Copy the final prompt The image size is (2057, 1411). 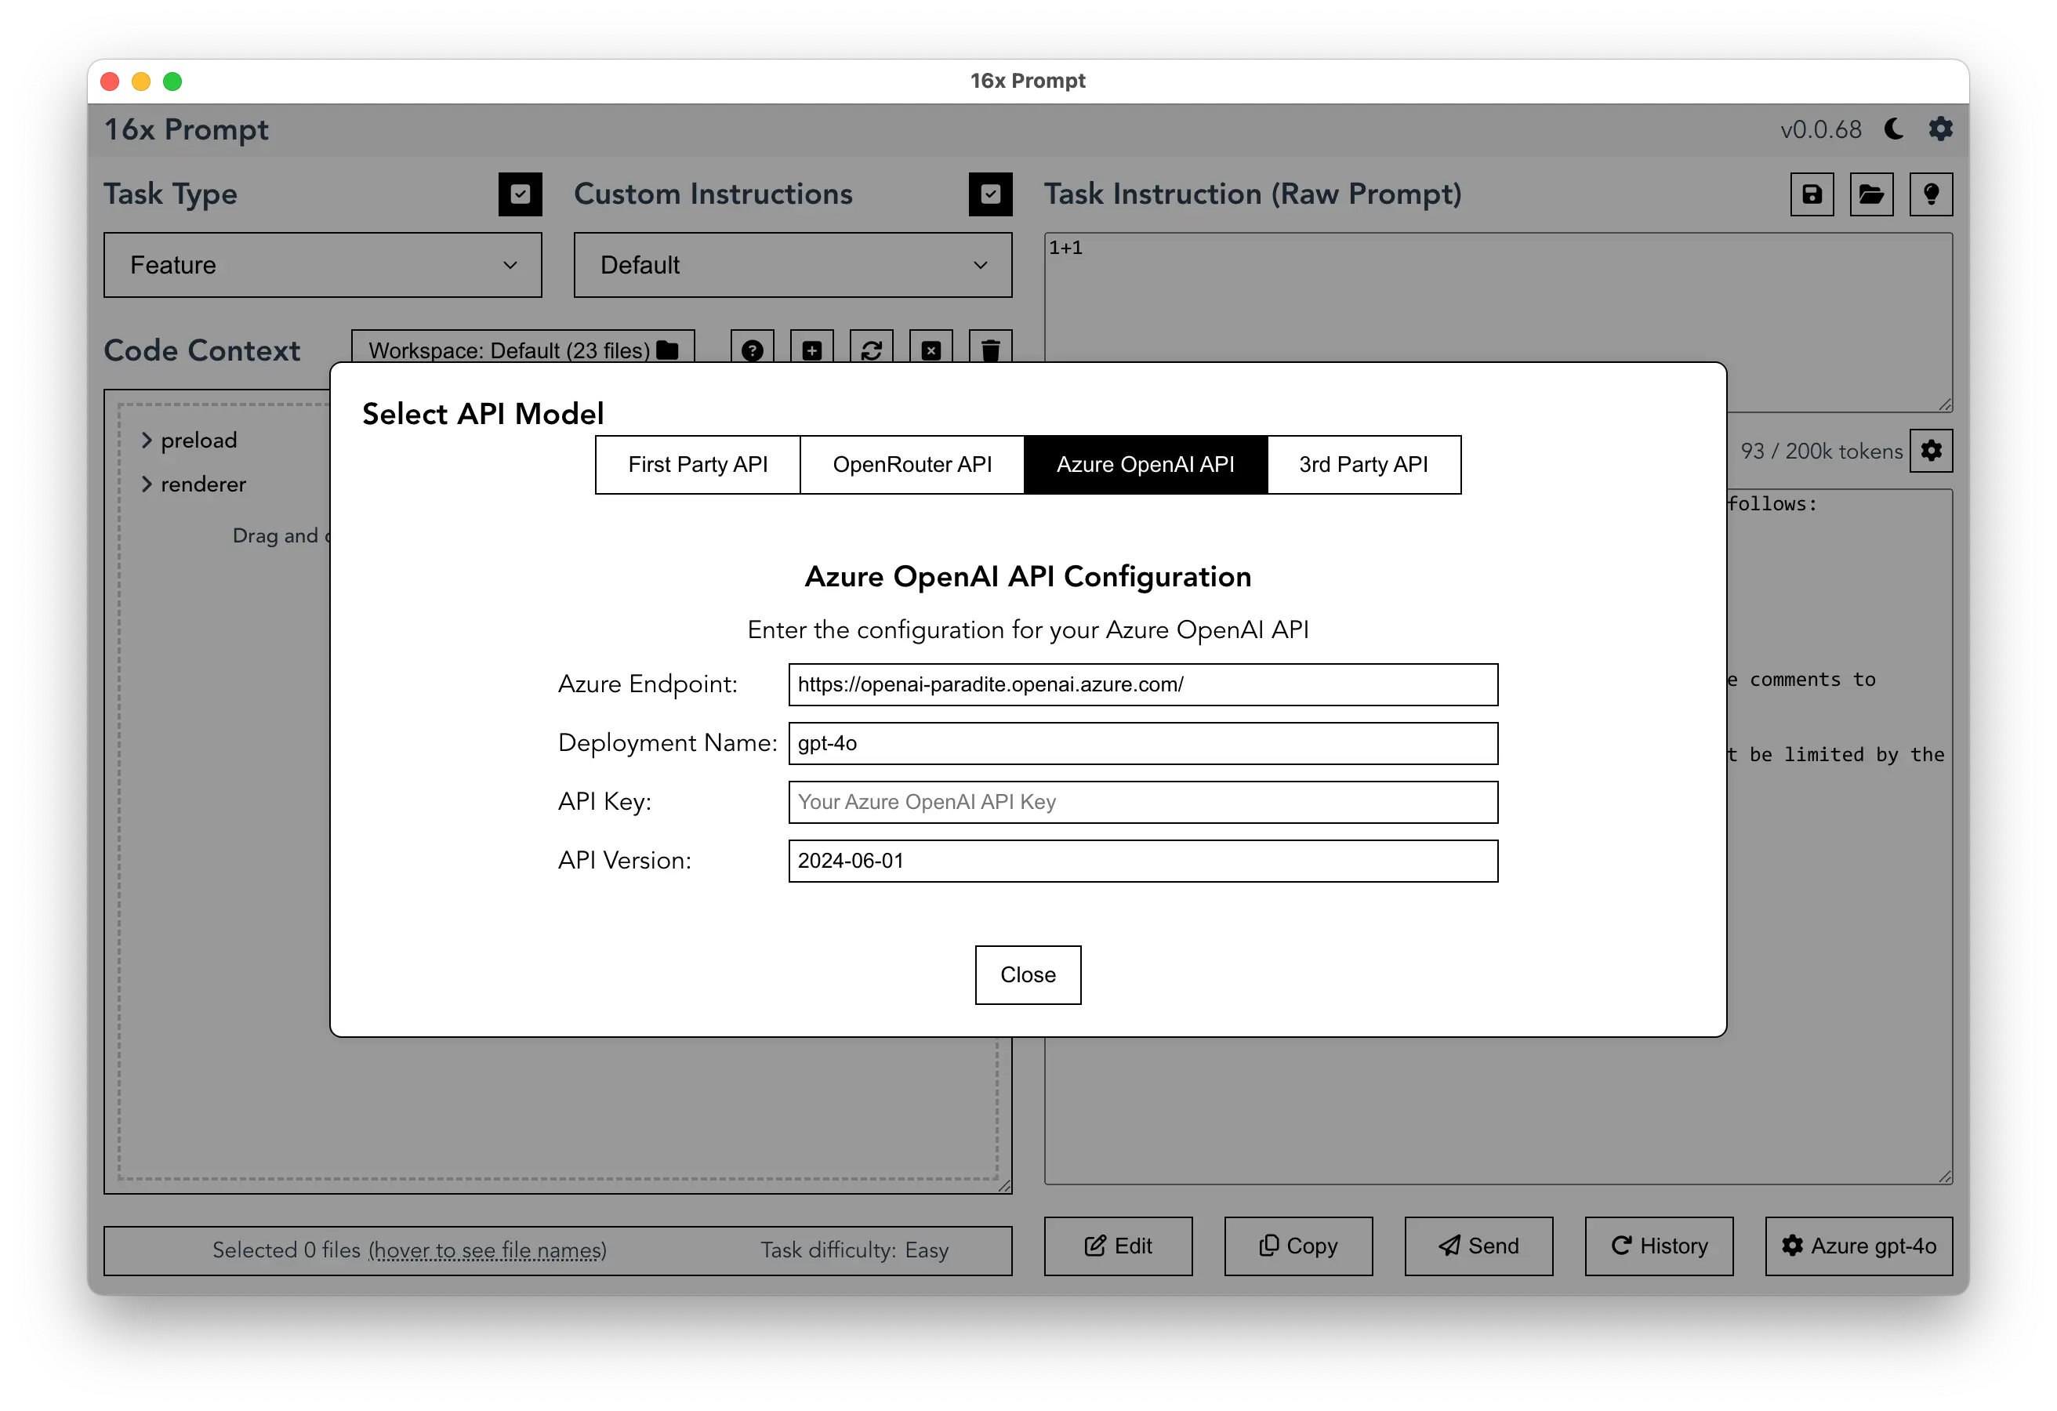tap(1298, 1246)
